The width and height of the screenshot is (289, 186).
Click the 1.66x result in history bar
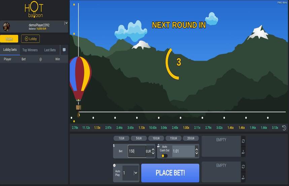pos(264,127)
